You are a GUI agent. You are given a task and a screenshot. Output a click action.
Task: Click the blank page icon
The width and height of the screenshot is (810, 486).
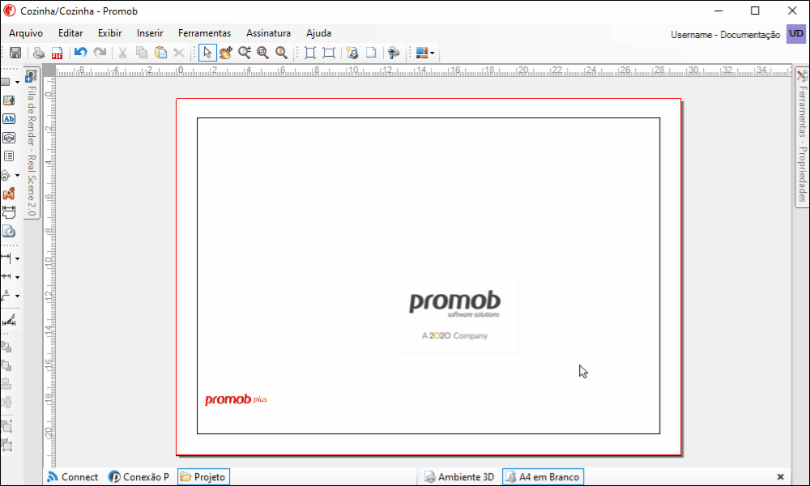pos(371,53)
